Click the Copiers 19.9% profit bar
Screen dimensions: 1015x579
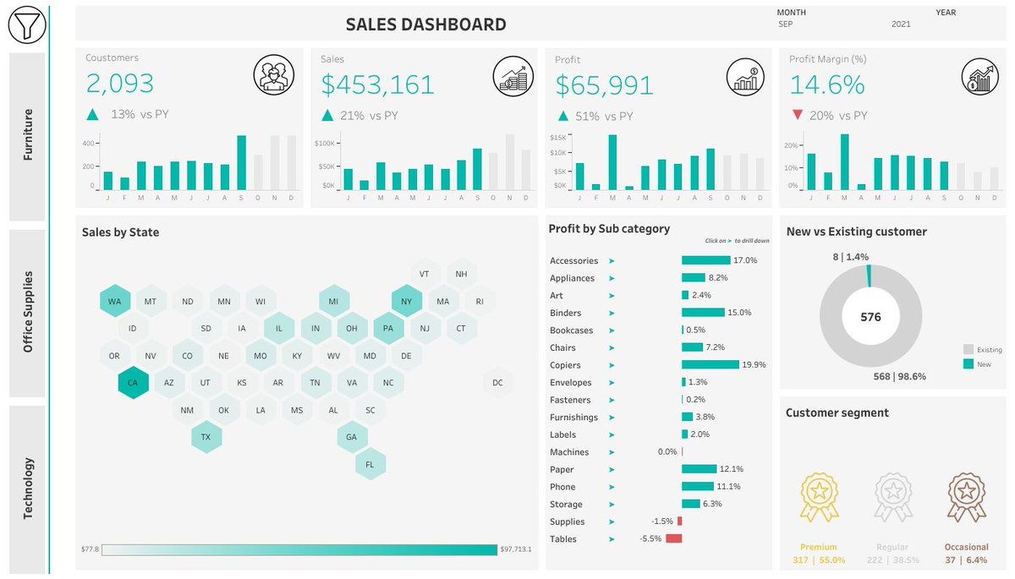tap(710, 365)
